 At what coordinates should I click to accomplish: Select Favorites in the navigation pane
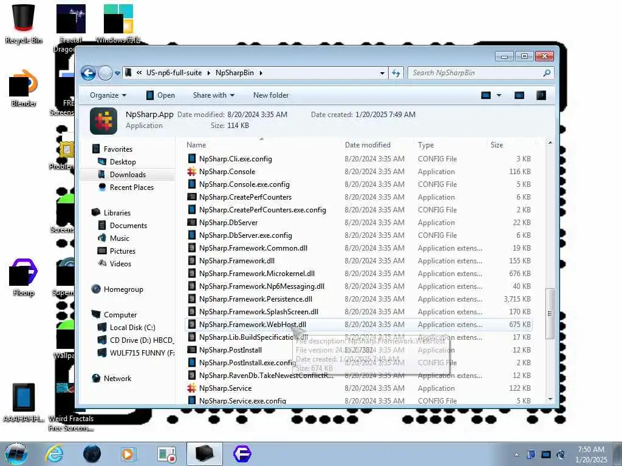click(x=118, y=149)
